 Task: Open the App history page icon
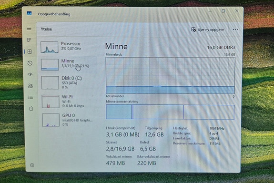pyautogui.click(x=30, y=63)
